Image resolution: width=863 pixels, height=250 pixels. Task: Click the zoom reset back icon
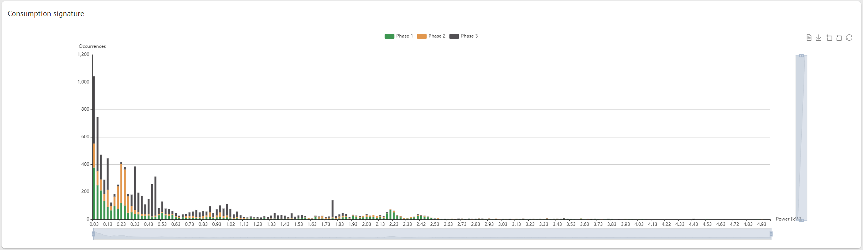(x=839, y=38)
